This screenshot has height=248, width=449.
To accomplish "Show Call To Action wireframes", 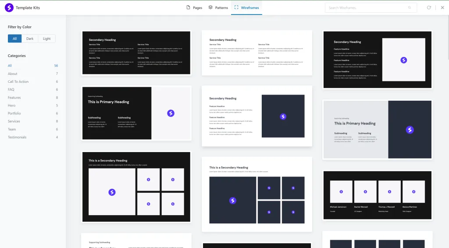I will point(18,81).
